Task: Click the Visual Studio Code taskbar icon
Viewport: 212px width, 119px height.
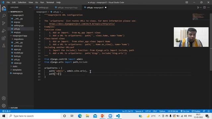Action: [x=118, y=116]
